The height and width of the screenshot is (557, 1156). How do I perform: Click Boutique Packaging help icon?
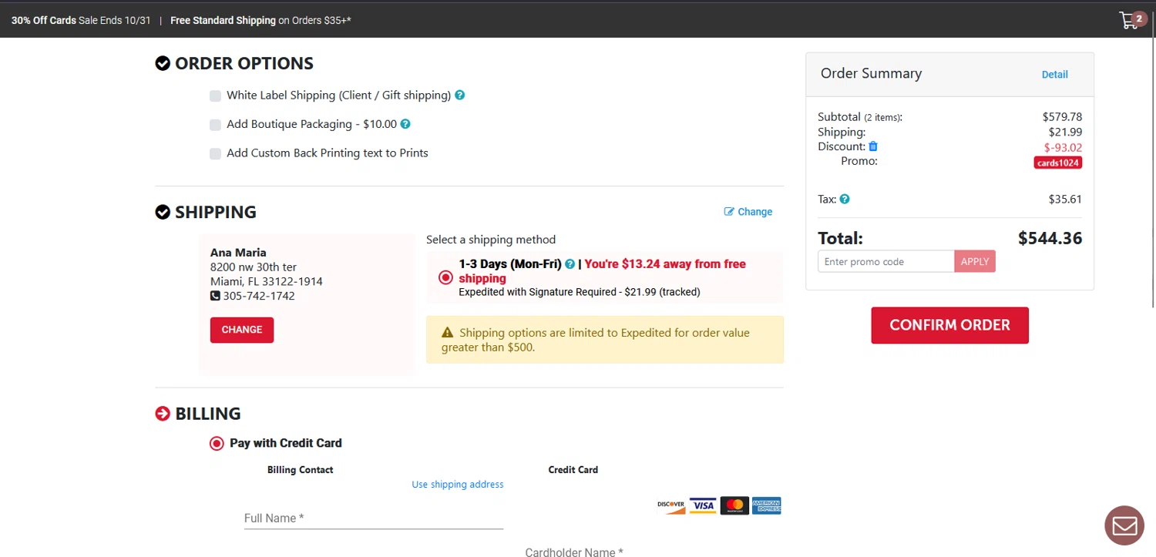405,124
